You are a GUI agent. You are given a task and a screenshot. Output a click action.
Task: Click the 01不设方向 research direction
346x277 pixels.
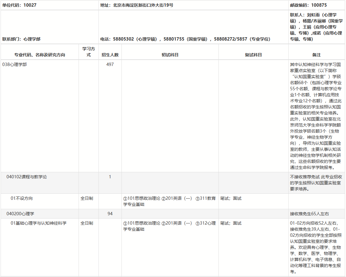coord(22,198)
